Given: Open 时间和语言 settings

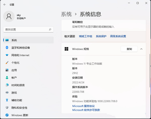Looking at the screenshot, I should [x=28, y=85].
